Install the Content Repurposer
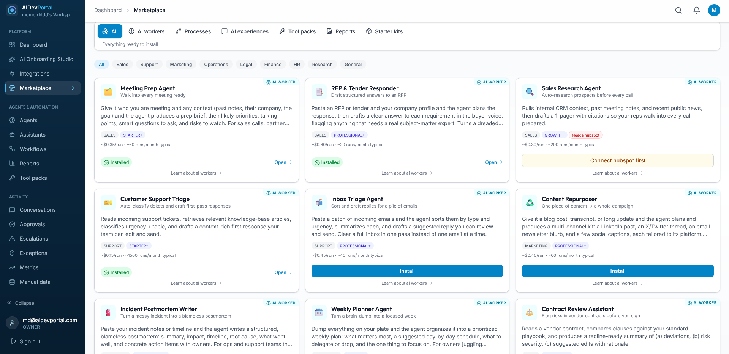 pos(618,271)
